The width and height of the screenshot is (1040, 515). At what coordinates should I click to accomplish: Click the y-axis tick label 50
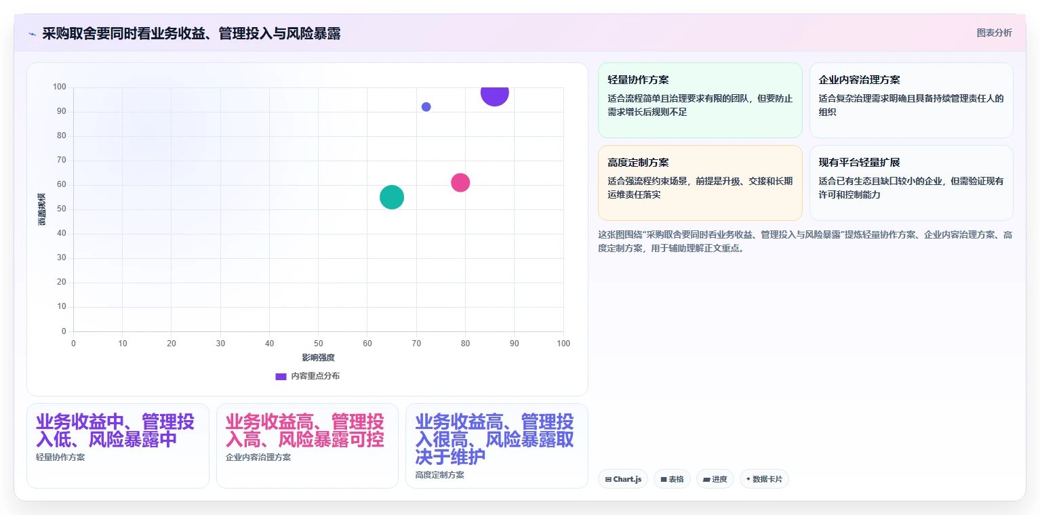(62, 209)
